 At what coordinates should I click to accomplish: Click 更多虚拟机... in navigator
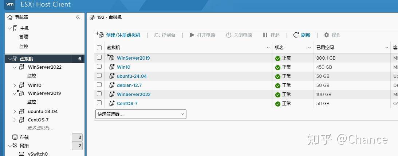[40, 128]
